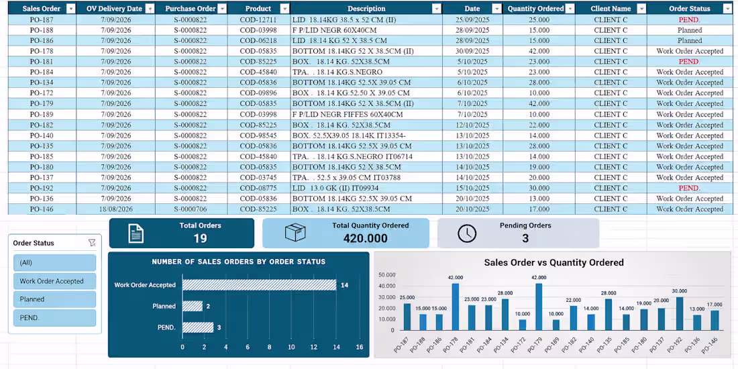Click the Planned status in PO-188 row
The height and width of the screenshot is (369, 738).
690,30
